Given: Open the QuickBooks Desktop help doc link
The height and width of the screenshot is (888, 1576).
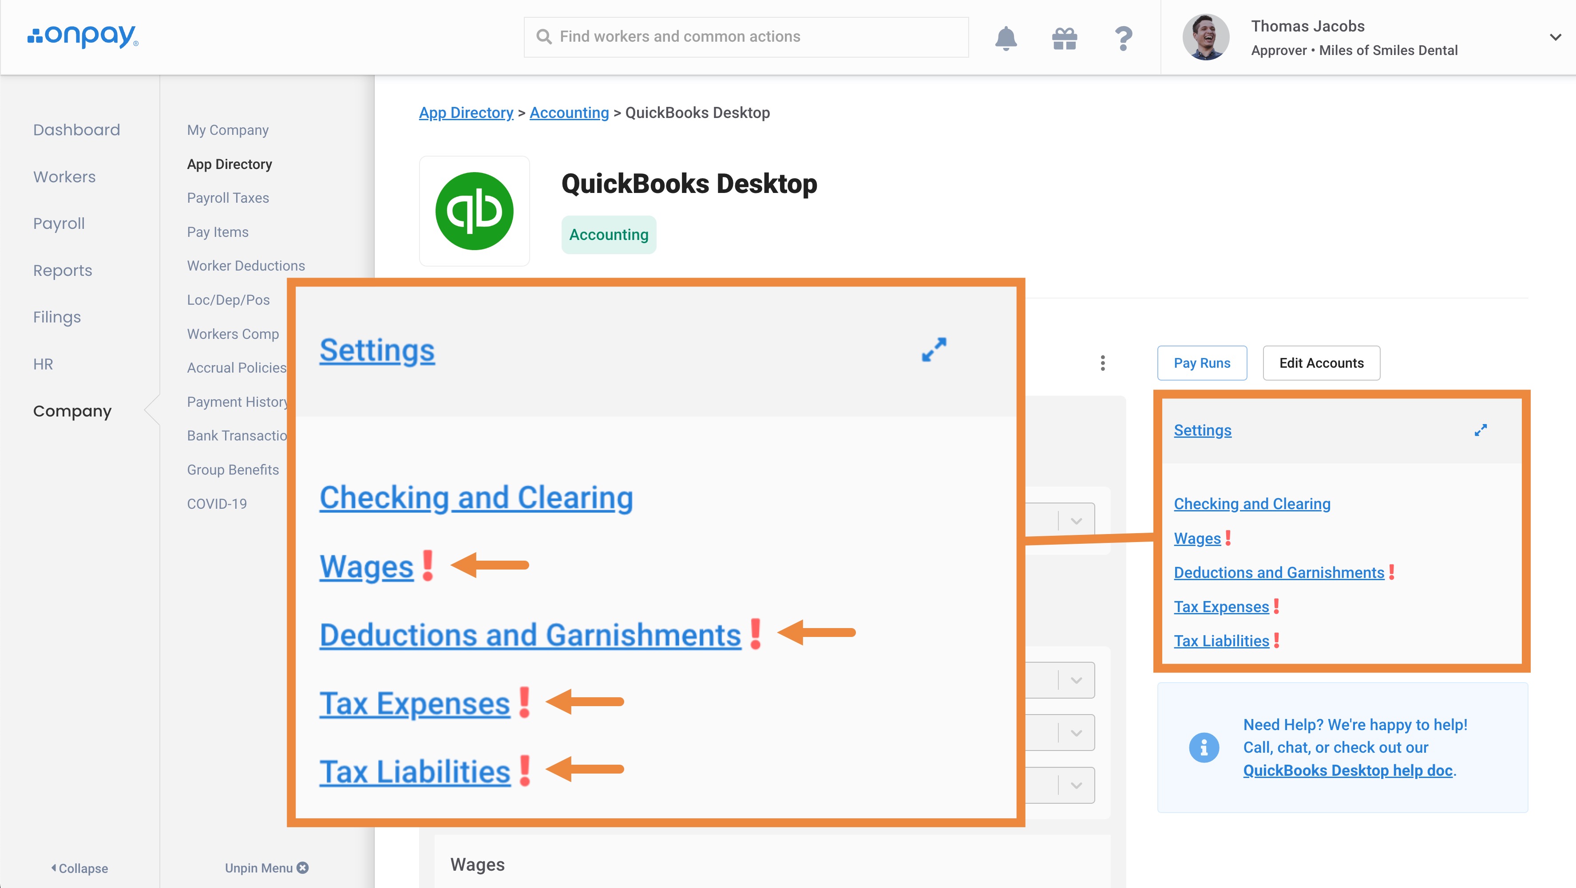Looking at the screenshot, I should click(1348, 770).
